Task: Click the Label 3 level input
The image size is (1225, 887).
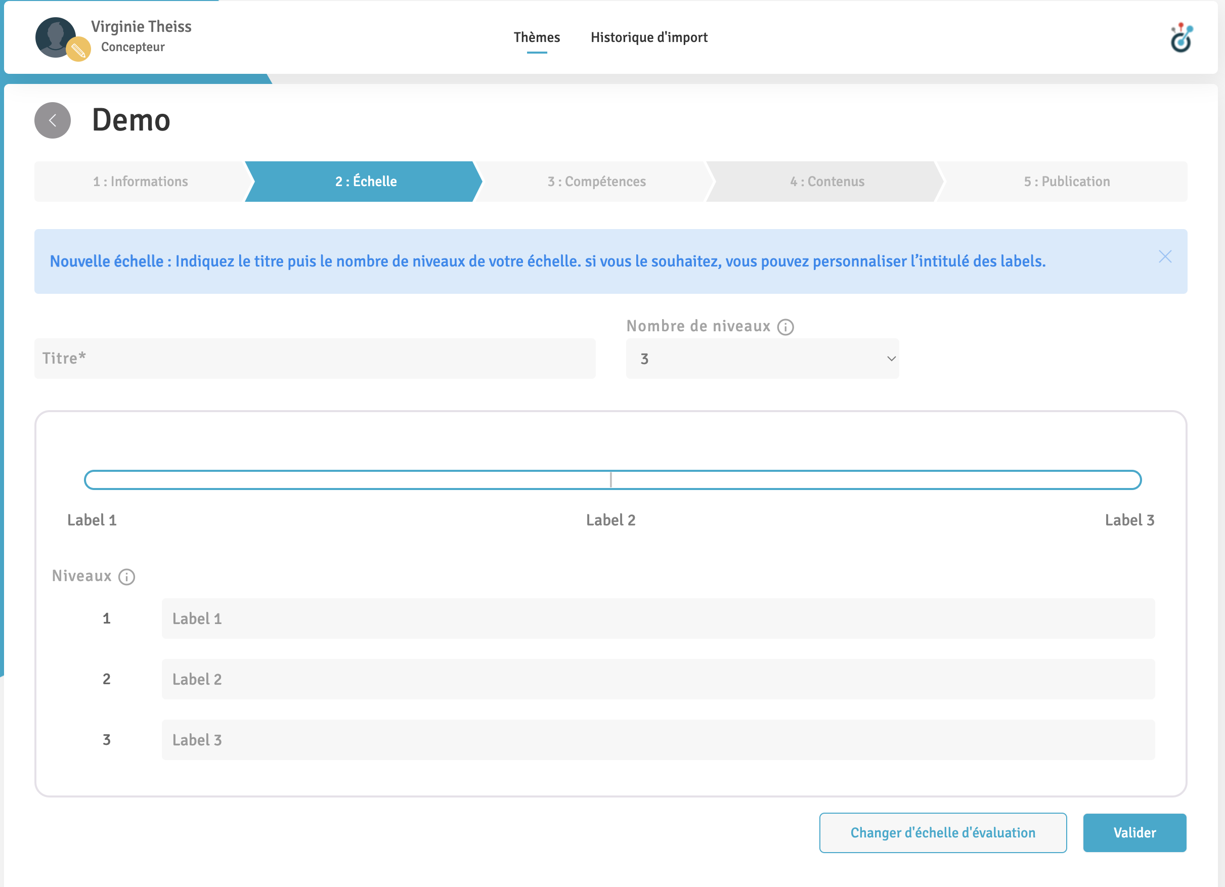Action: coord(658,739)
